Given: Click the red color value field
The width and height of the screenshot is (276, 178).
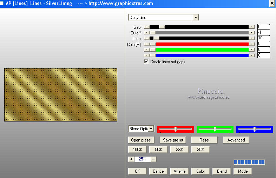Looking at the screenshot, I should 263,44.
